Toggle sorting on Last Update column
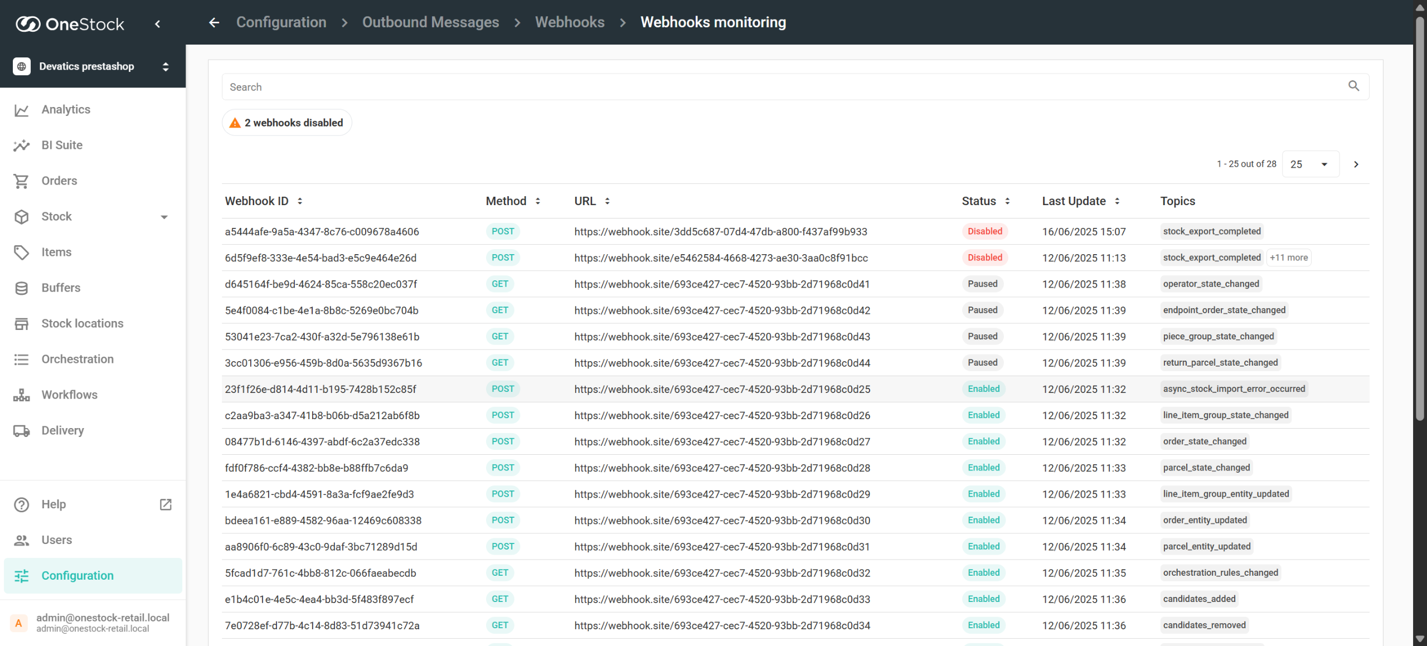Viewport: 1427px width, 646px height. coord(1117,201)
